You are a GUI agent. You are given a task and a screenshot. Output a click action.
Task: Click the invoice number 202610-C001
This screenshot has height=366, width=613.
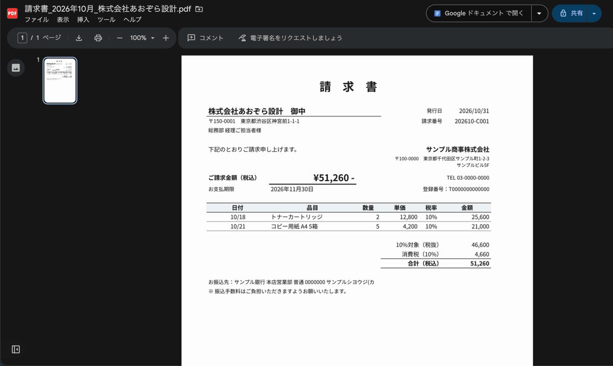[471, 121]
